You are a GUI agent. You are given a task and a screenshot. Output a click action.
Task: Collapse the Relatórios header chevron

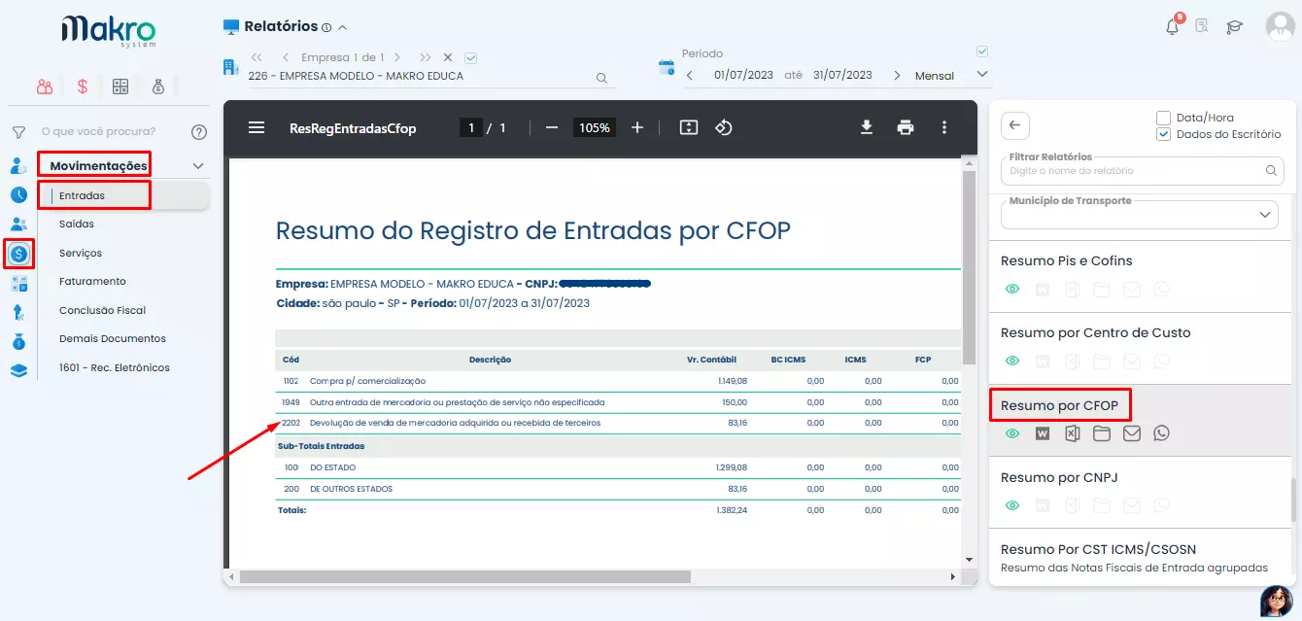(x=342, y=27)
